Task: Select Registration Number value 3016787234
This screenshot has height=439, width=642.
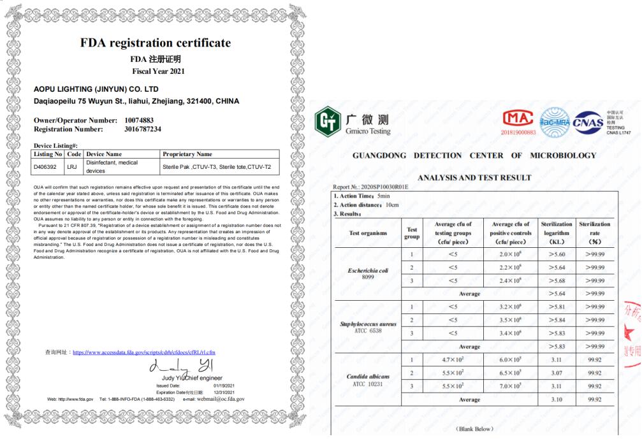Action: (x=142, y=129)
